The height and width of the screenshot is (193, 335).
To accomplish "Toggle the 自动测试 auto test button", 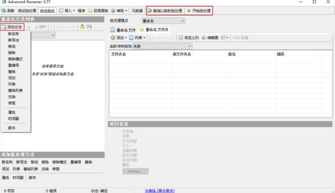I will click(x=47, y=11).
